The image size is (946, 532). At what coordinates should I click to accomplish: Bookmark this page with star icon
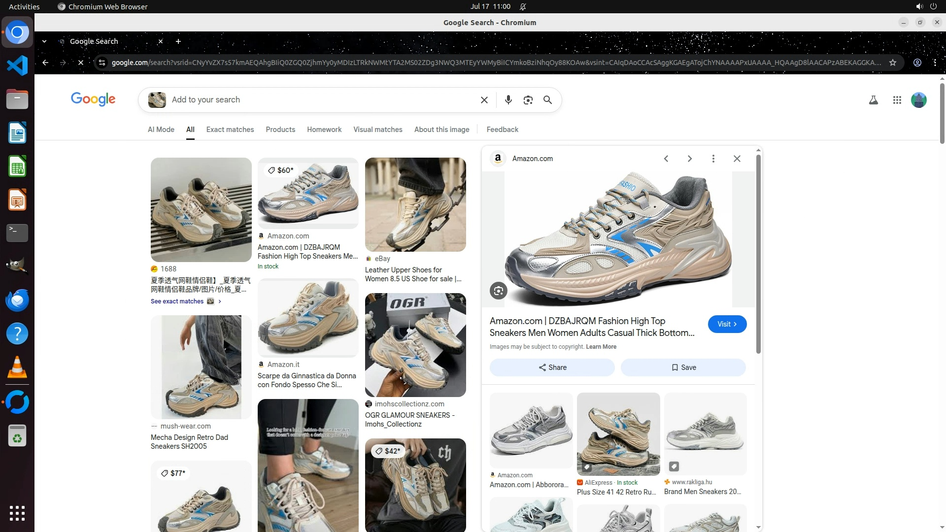point(892,63)
